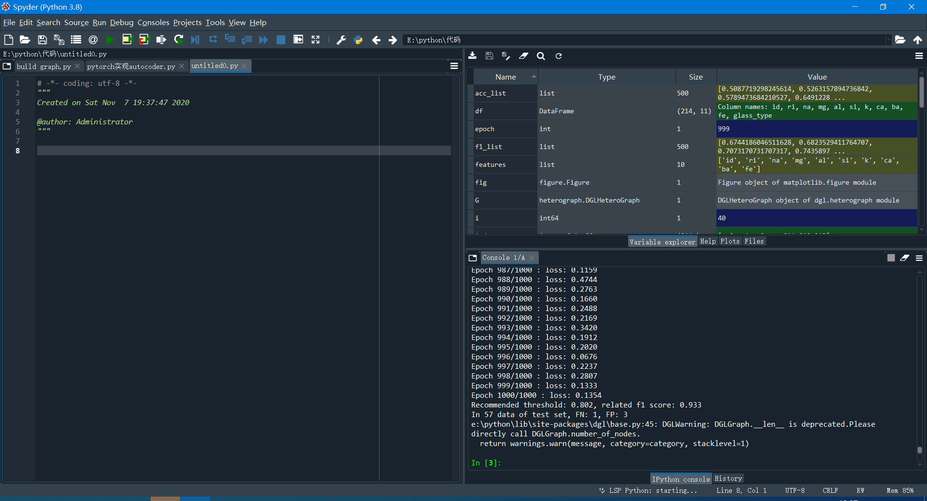Click the epoch value 999 cell

(x=817, y=129)
